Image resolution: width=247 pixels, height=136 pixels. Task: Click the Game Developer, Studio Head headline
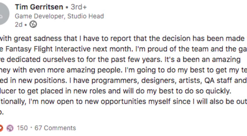click(59, 16)
